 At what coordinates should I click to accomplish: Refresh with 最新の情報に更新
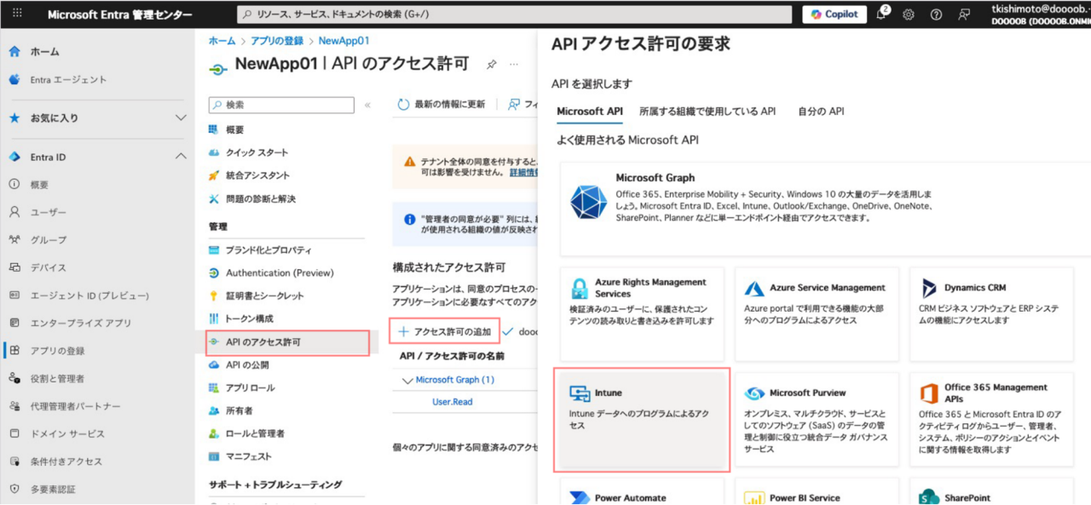tap(442, 104)
